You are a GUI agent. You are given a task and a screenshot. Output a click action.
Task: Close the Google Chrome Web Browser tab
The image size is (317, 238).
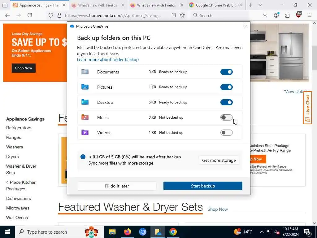(x=241, y=5)
